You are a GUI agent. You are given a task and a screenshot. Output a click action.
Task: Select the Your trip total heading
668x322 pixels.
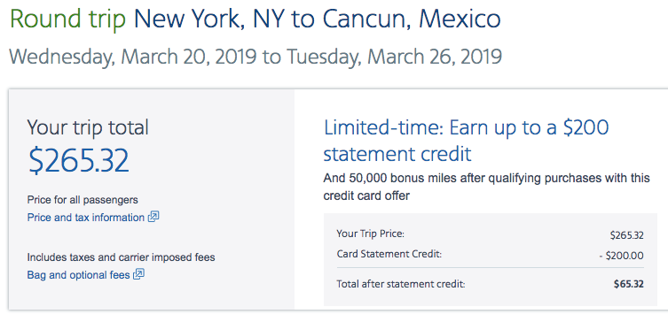tap(88, 127)
